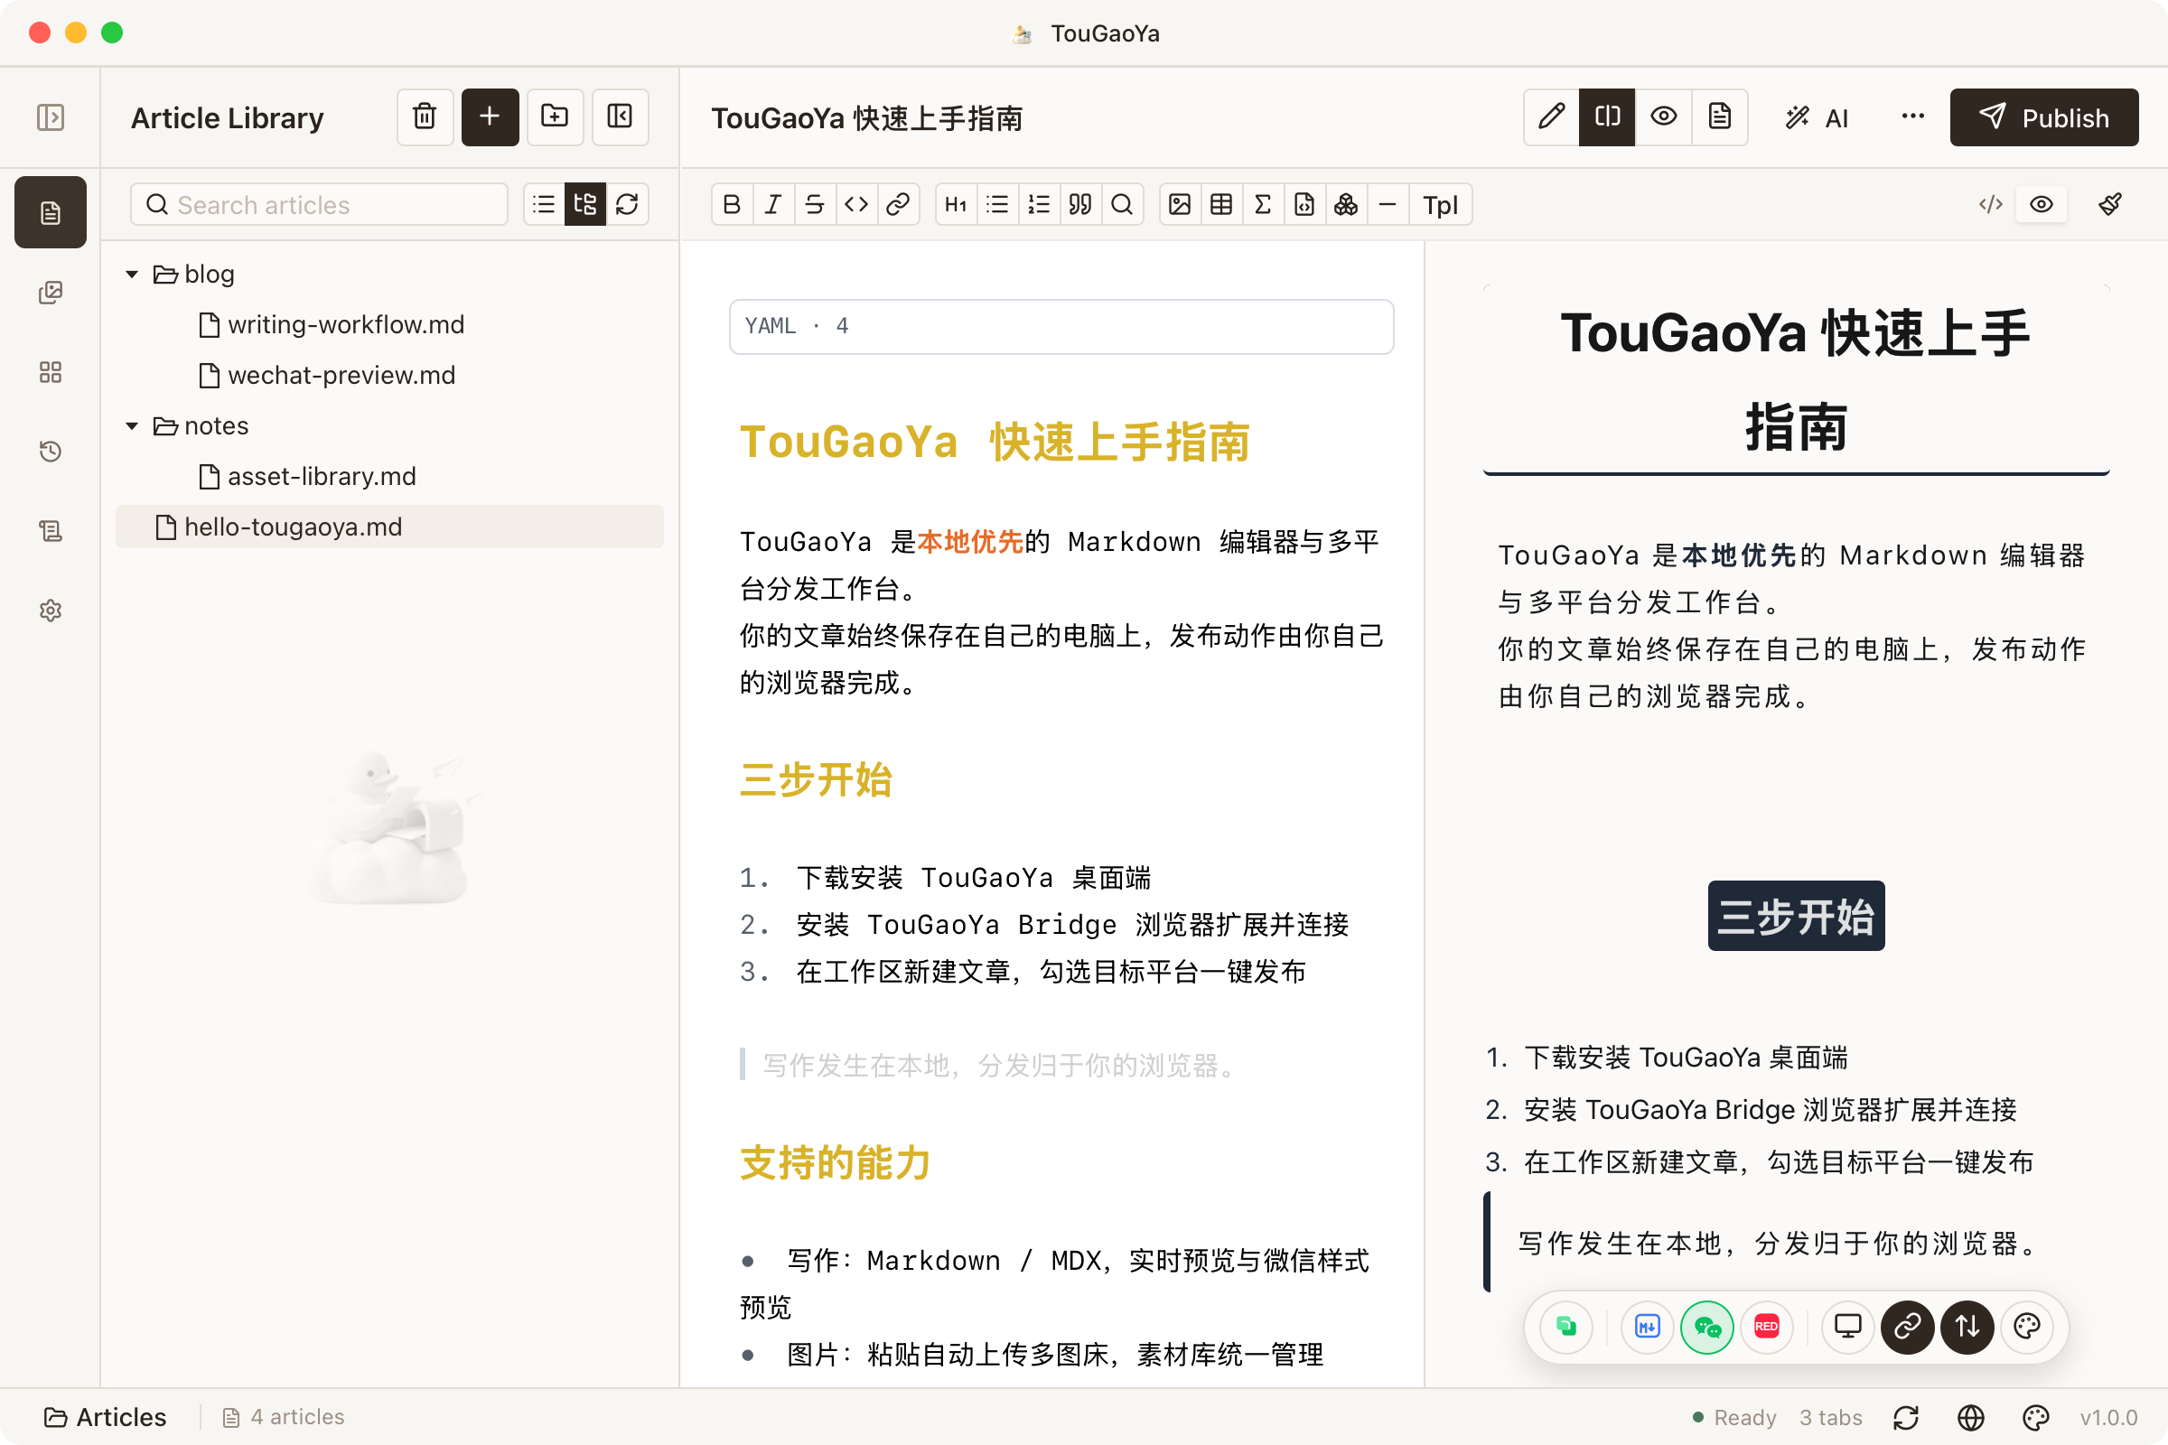Insert a numbered list
The height and width of the screenshot is (1445, 2168).
click(1039, 205)
